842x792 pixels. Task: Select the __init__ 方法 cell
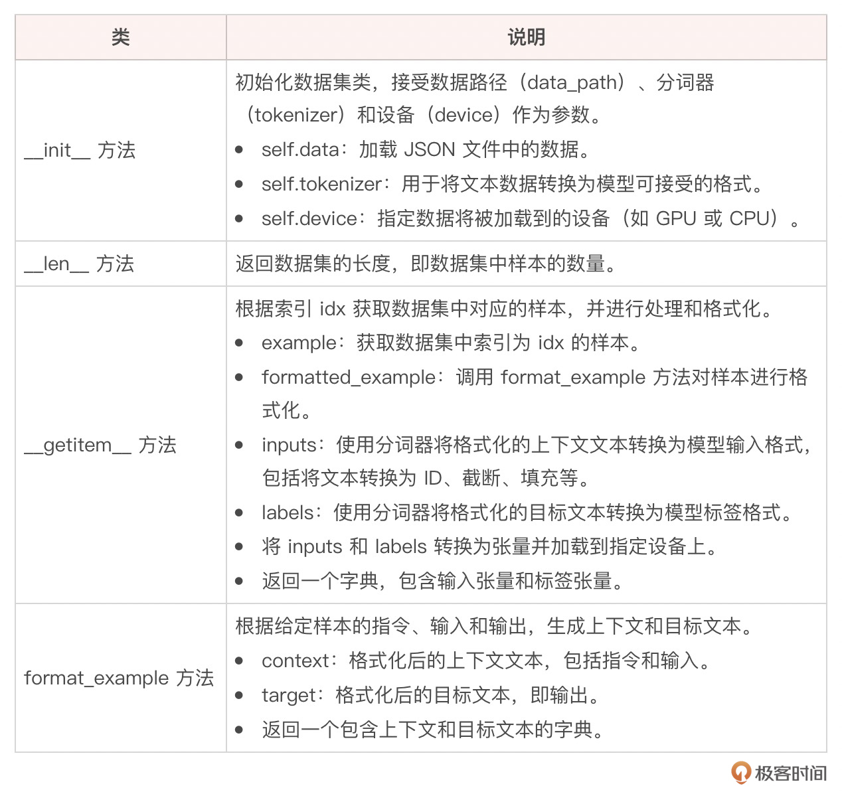coord(80,151)
